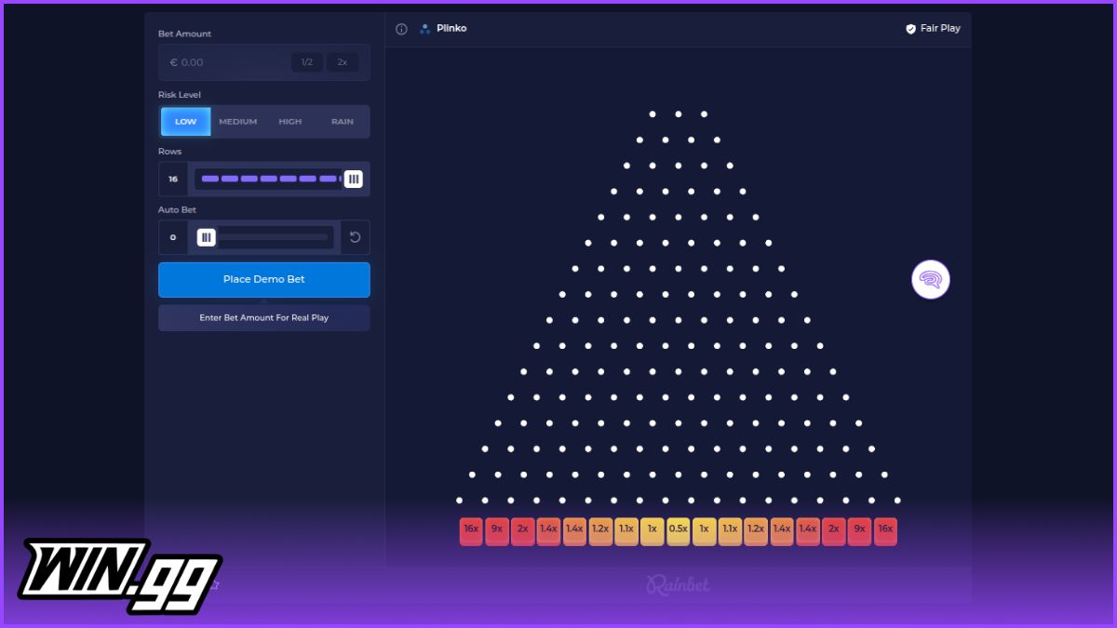
Task: Focus the Bet Amount input field
Action: (x=264, y=62)
